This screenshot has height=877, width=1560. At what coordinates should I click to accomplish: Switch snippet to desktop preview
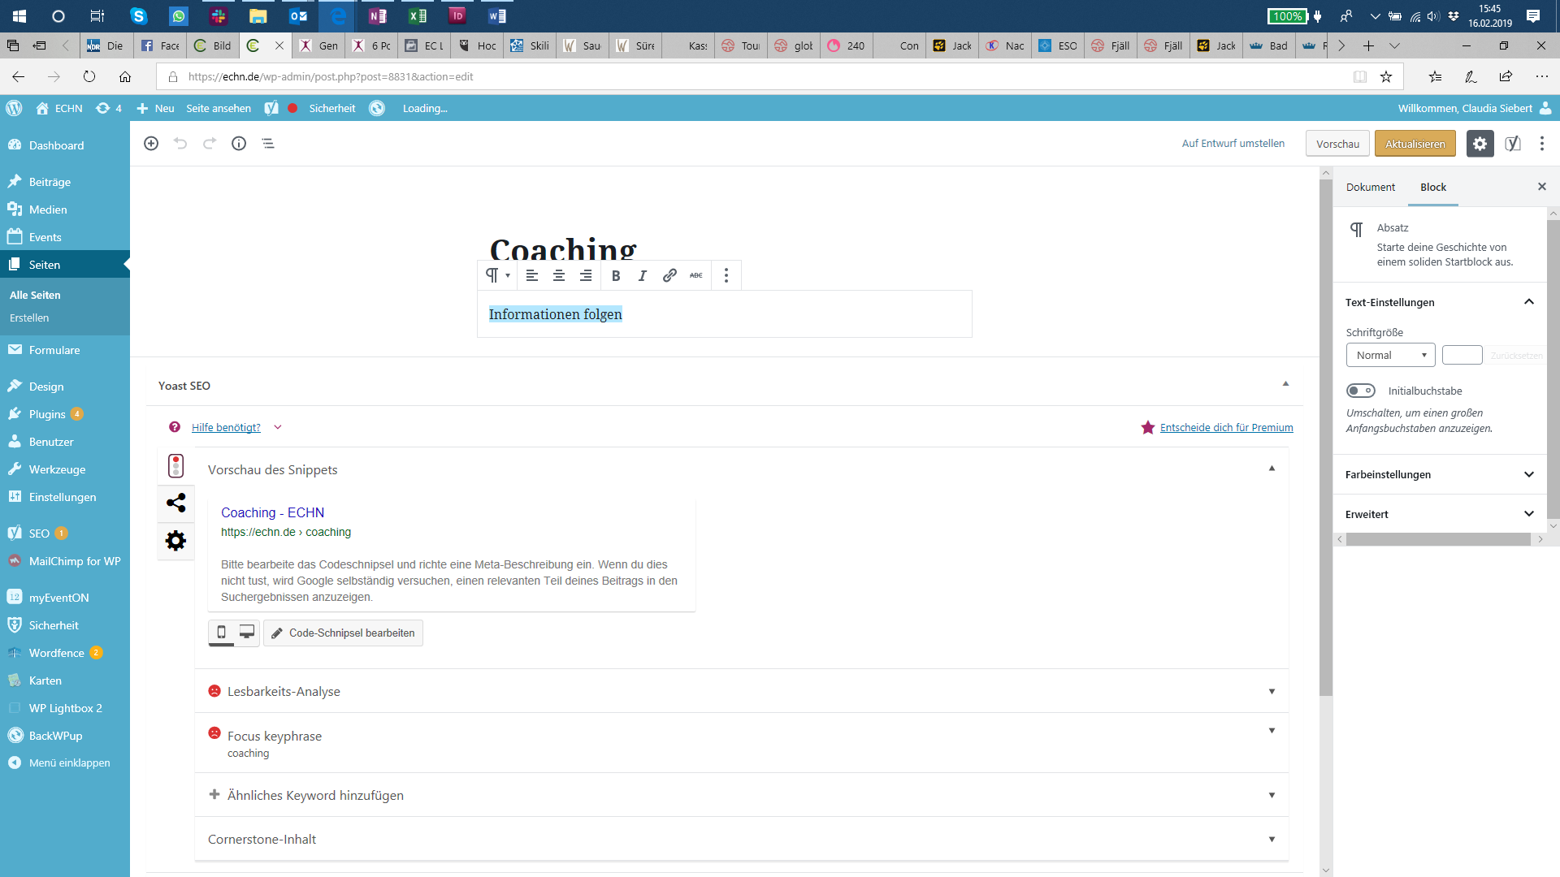(247, 633)
